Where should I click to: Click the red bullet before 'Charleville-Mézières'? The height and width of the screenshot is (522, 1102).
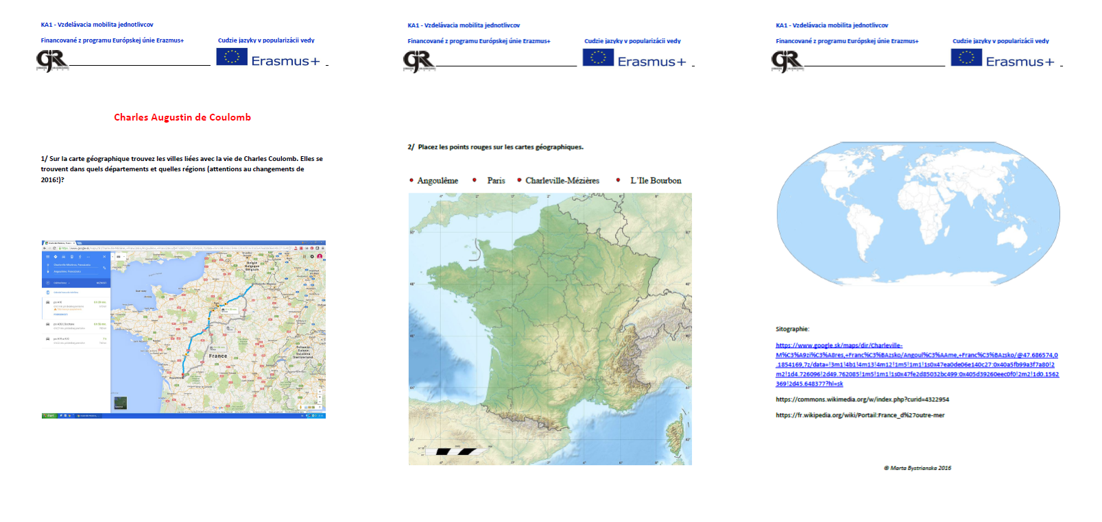[519, 180]
